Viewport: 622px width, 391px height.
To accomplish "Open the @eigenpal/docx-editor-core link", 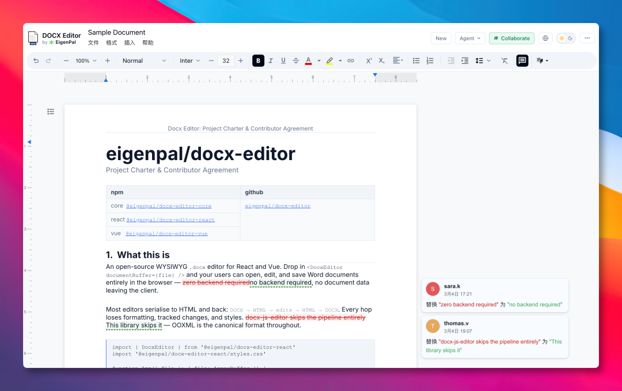I will [169, 206].
